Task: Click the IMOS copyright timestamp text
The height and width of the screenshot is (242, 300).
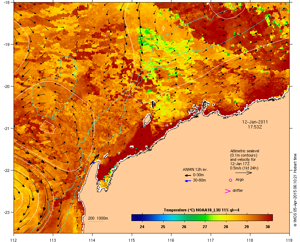Action: [x=295, y=191]
